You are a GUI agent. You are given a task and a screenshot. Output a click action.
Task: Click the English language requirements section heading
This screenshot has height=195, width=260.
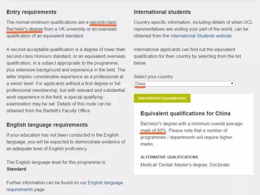pos(47,125)
